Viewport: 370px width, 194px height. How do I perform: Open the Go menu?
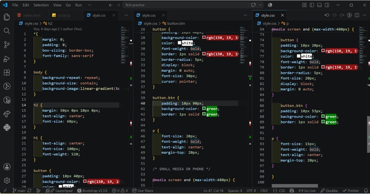68,5
